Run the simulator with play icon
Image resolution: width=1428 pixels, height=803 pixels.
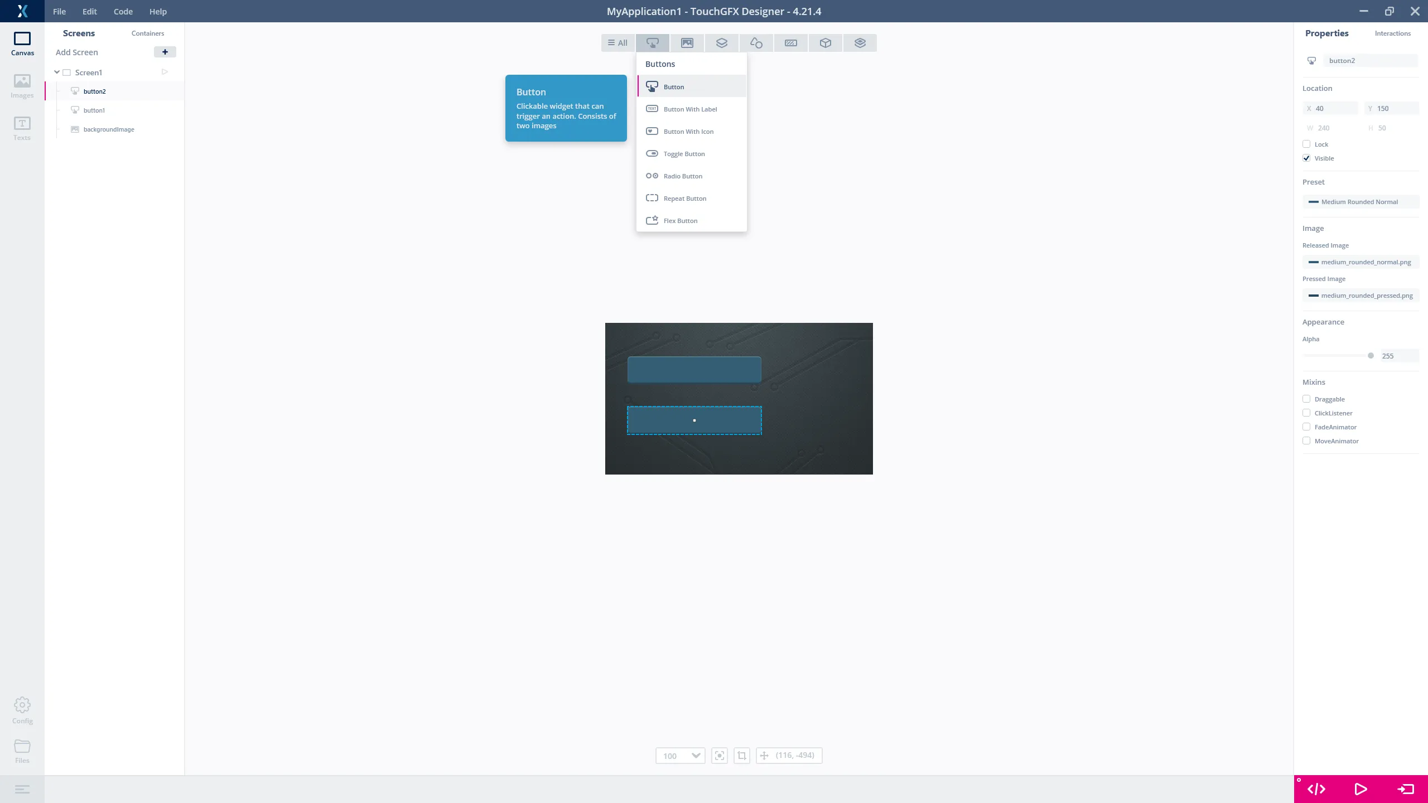point(1361,789)
